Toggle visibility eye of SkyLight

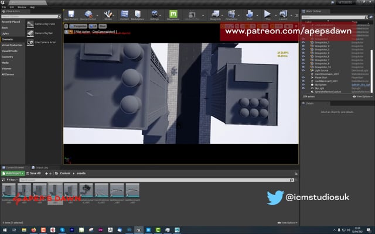pos(304,88)
